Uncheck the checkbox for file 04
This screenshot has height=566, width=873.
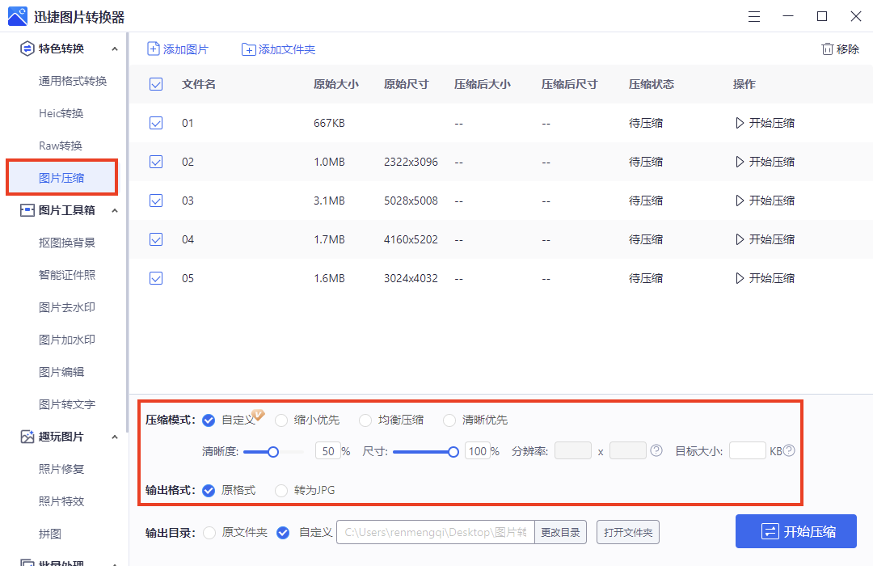tap(156, 239)
